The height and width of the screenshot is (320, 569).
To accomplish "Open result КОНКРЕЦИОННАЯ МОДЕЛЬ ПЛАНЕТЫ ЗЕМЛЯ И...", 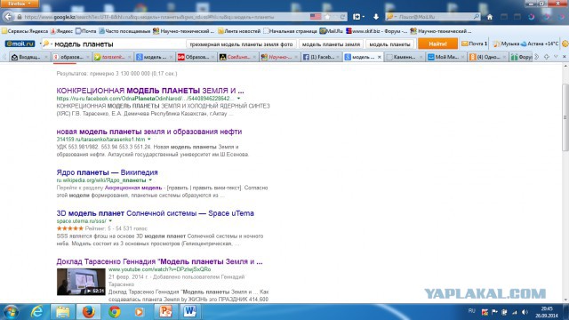I will pos(150,91).
